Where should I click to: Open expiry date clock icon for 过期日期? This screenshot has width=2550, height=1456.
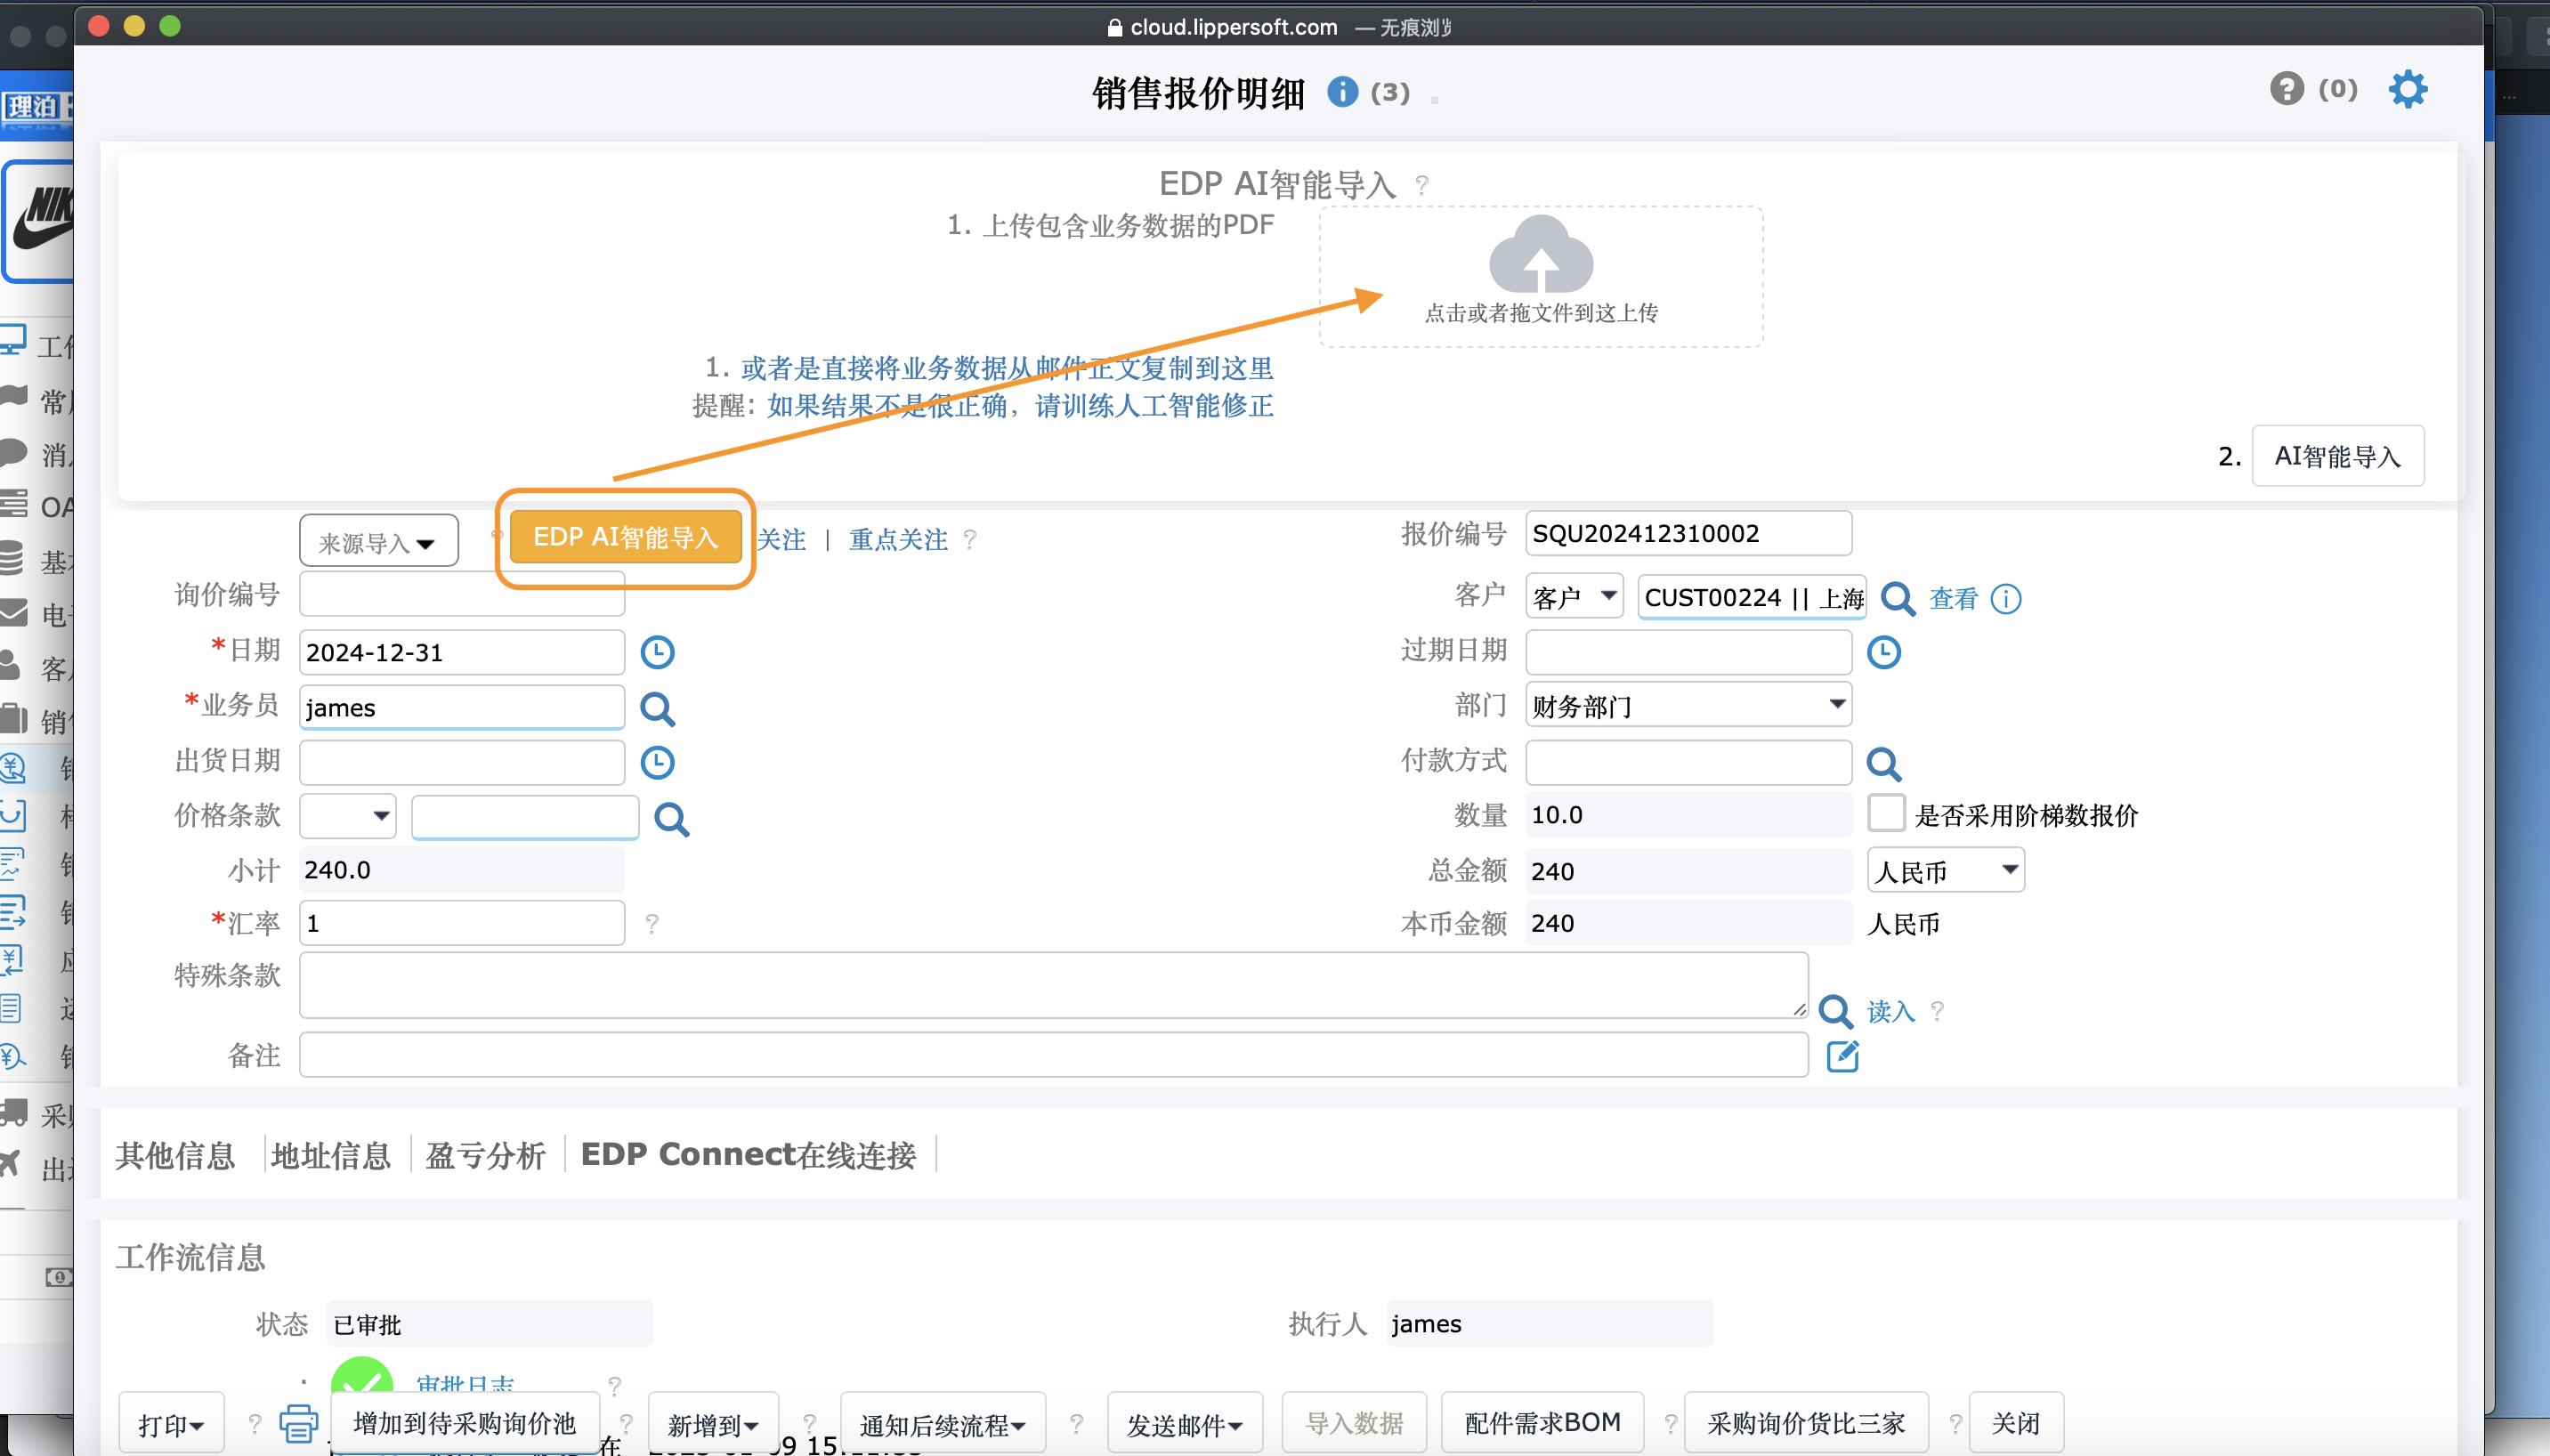pos(1884,653)
